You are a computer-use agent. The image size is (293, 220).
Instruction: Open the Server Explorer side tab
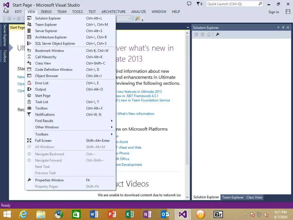5,35
